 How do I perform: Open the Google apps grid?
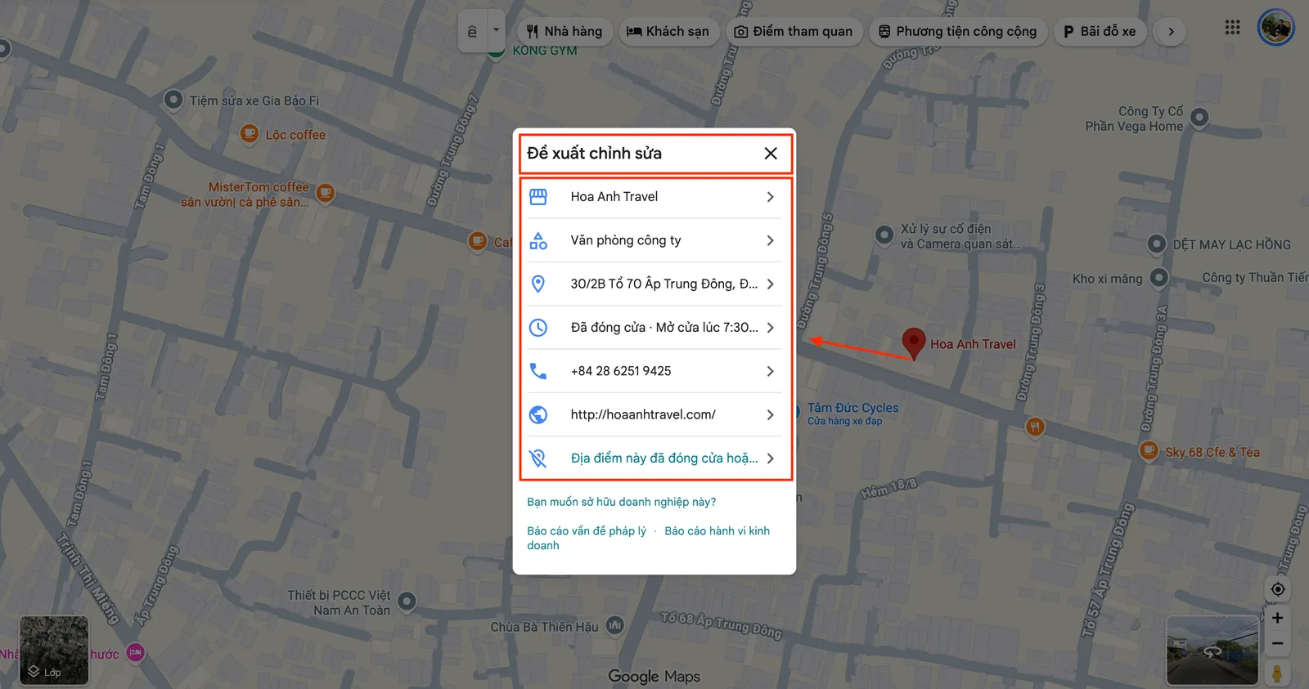click(1232, 28)
